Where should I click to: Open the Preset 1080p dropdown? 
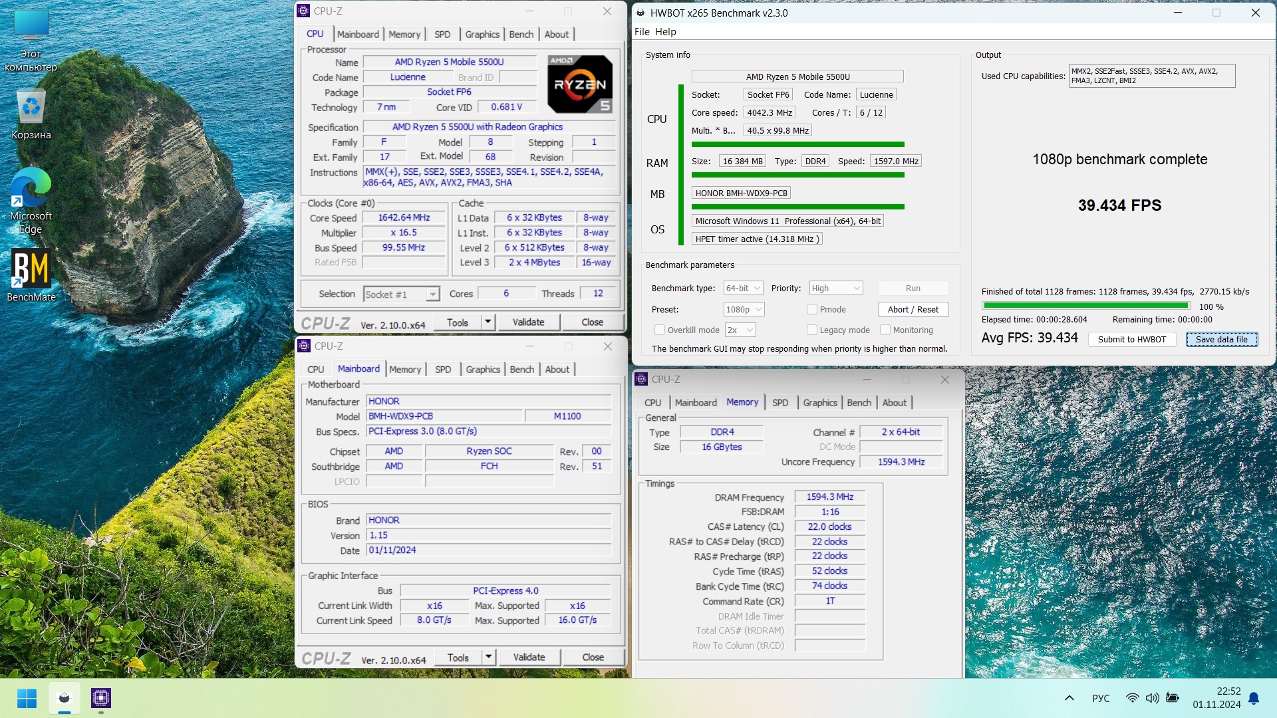[744, 309]
